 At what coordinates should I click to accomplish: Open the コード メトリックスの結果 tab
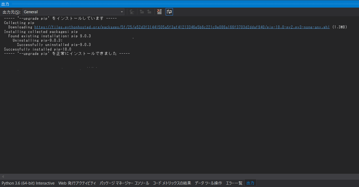[172, 183]
